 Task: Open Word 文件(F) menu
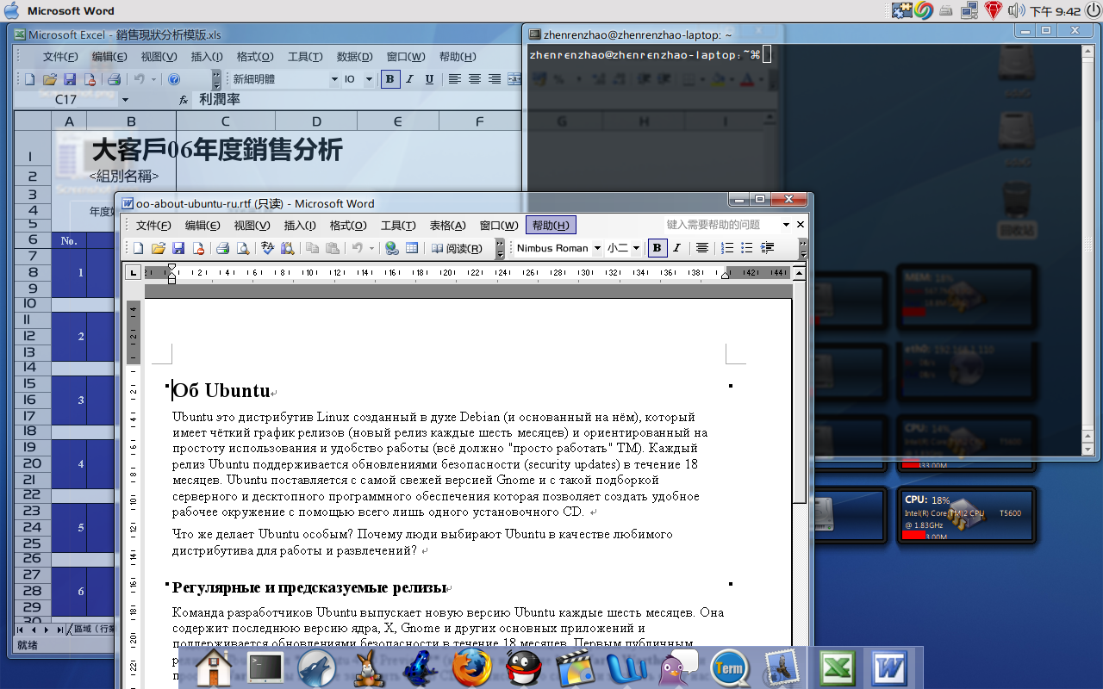coord(153,226)
